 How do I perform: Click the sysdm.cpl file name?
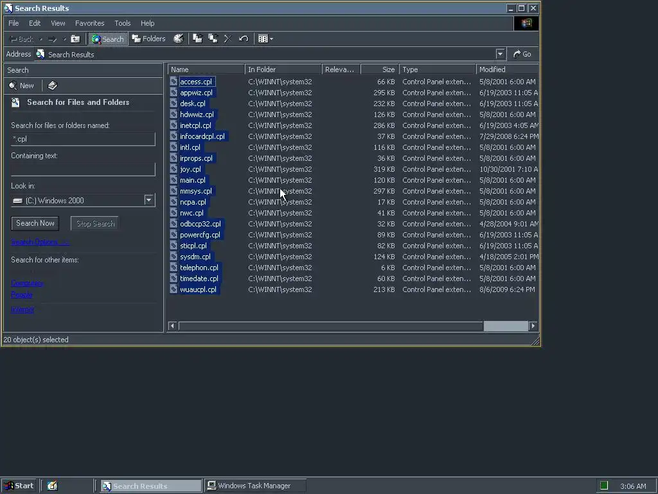(x=195, y=257)
